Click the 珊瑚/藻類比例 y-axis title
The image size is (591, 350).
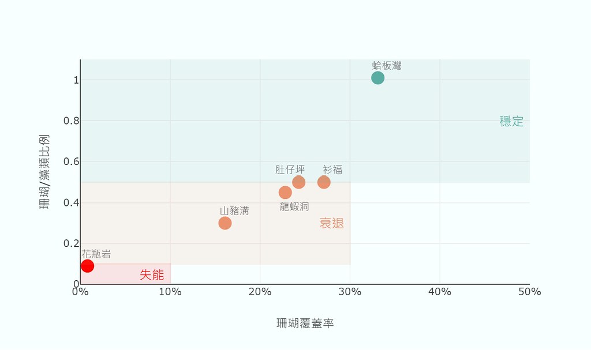coord(44,171)
